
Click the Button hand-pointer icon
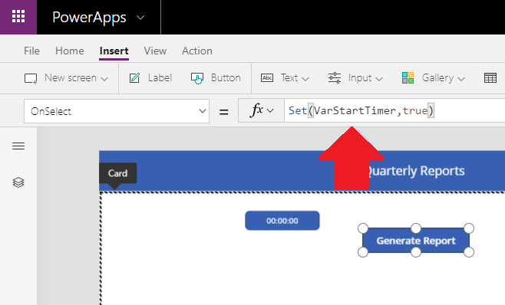tap(197, 78)
